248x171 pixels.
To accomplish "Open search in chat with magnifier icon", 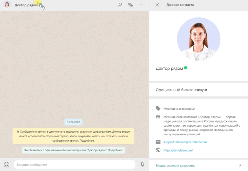I will coord(120,5).
